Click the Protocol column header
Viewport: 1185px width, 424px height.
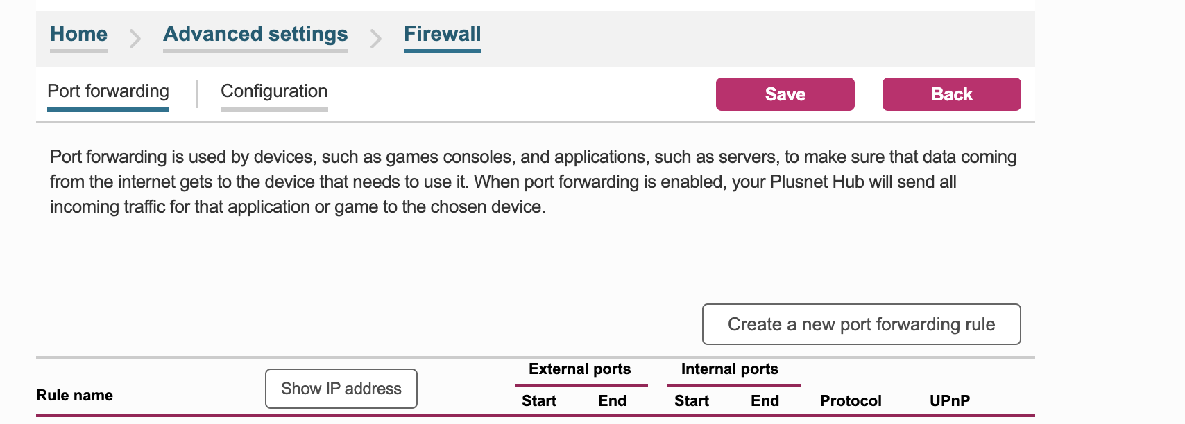coord(850,400)
